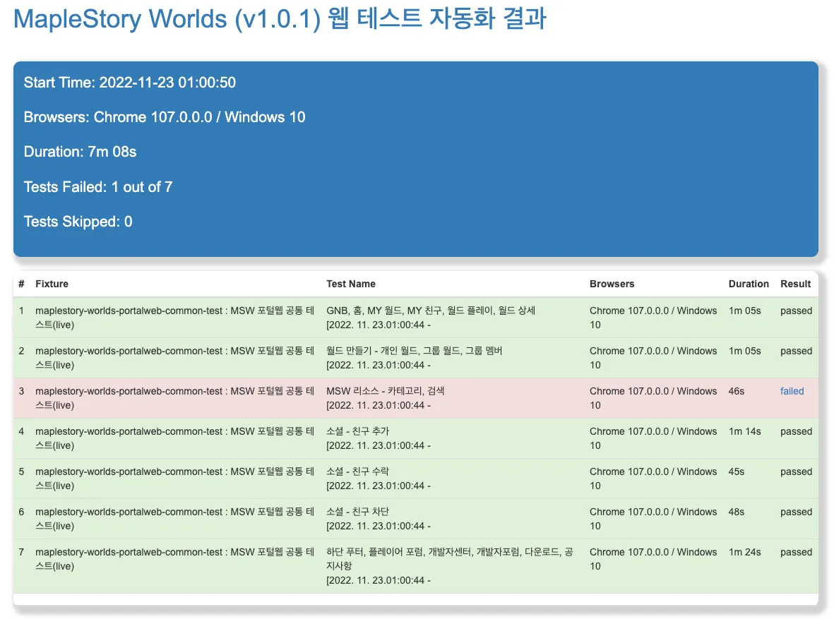Click the page title heading

click(x=280, y=18)
